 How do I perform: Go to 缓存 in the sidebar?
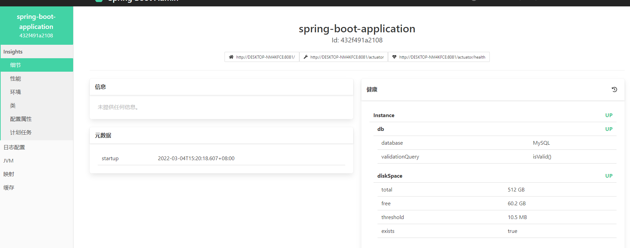click(x=37, y=187)
